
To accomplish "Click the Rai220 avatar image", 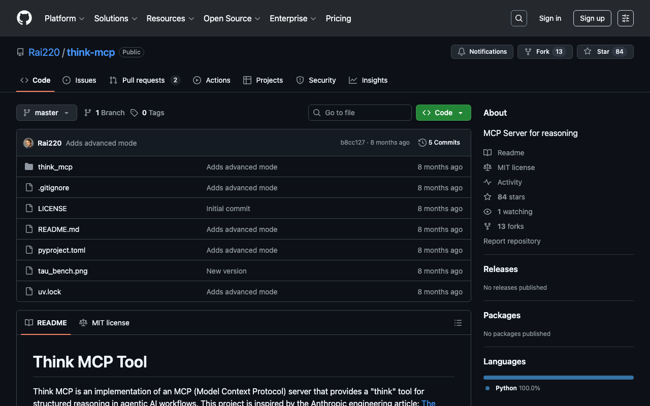I will pyautogui.click(x=28, y=143).
